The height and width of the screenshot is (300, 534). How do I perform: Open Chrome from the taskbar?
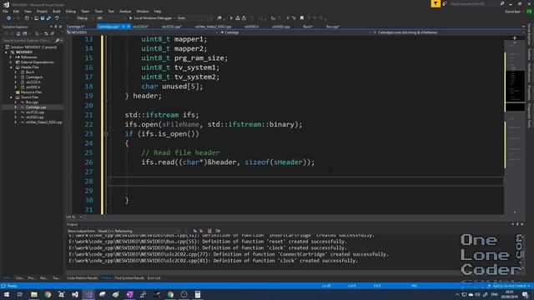click(x=48, y=294)
